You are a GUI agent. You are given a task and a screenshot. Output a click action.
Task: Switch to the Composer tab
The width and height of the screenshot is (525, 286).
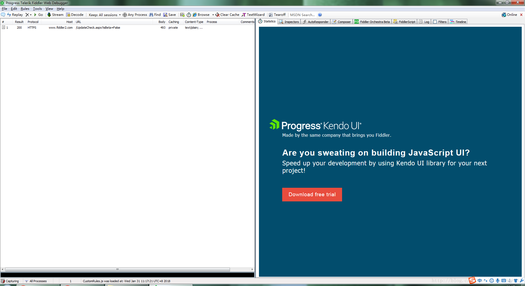[342, 22]
